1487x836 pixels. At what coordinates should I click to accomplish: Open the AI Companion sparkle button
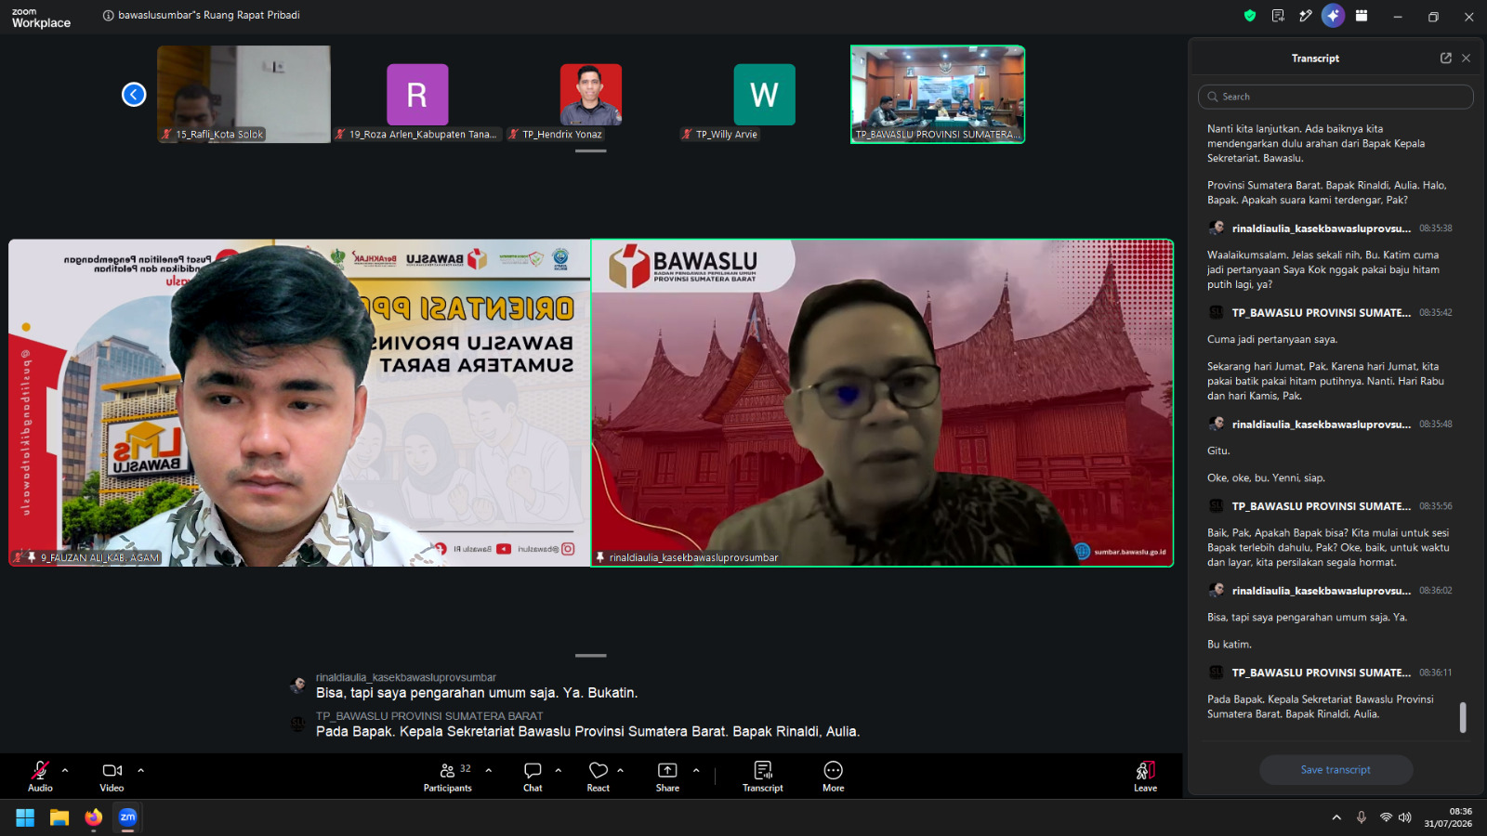pos(1334,16)
